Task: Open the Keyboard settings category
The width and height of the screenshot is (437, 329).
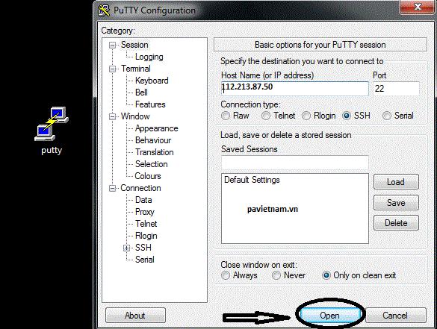Action: (x=152, y=81)
